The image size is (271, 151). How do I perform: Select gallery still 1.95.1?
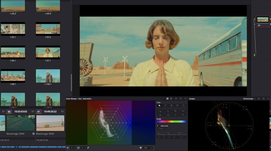click(x=13, y=29)
